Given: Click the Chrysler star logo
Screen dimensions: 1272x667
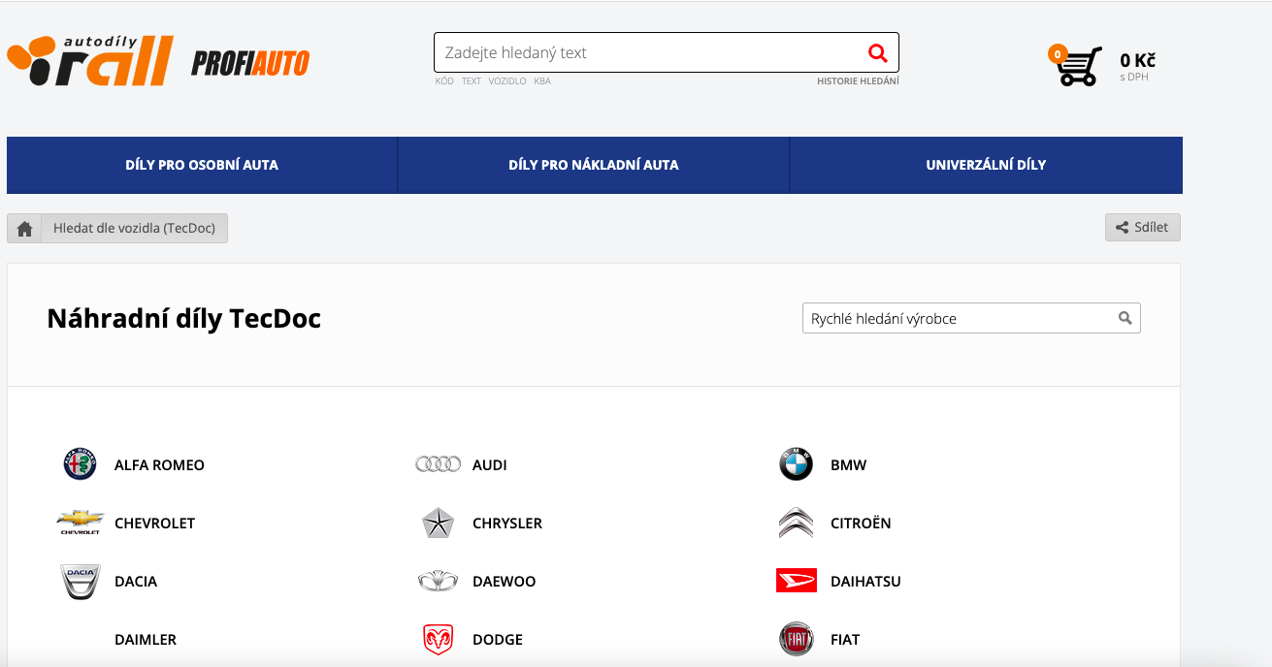Looking at the screenshot, I should click(x=439, y=523).
